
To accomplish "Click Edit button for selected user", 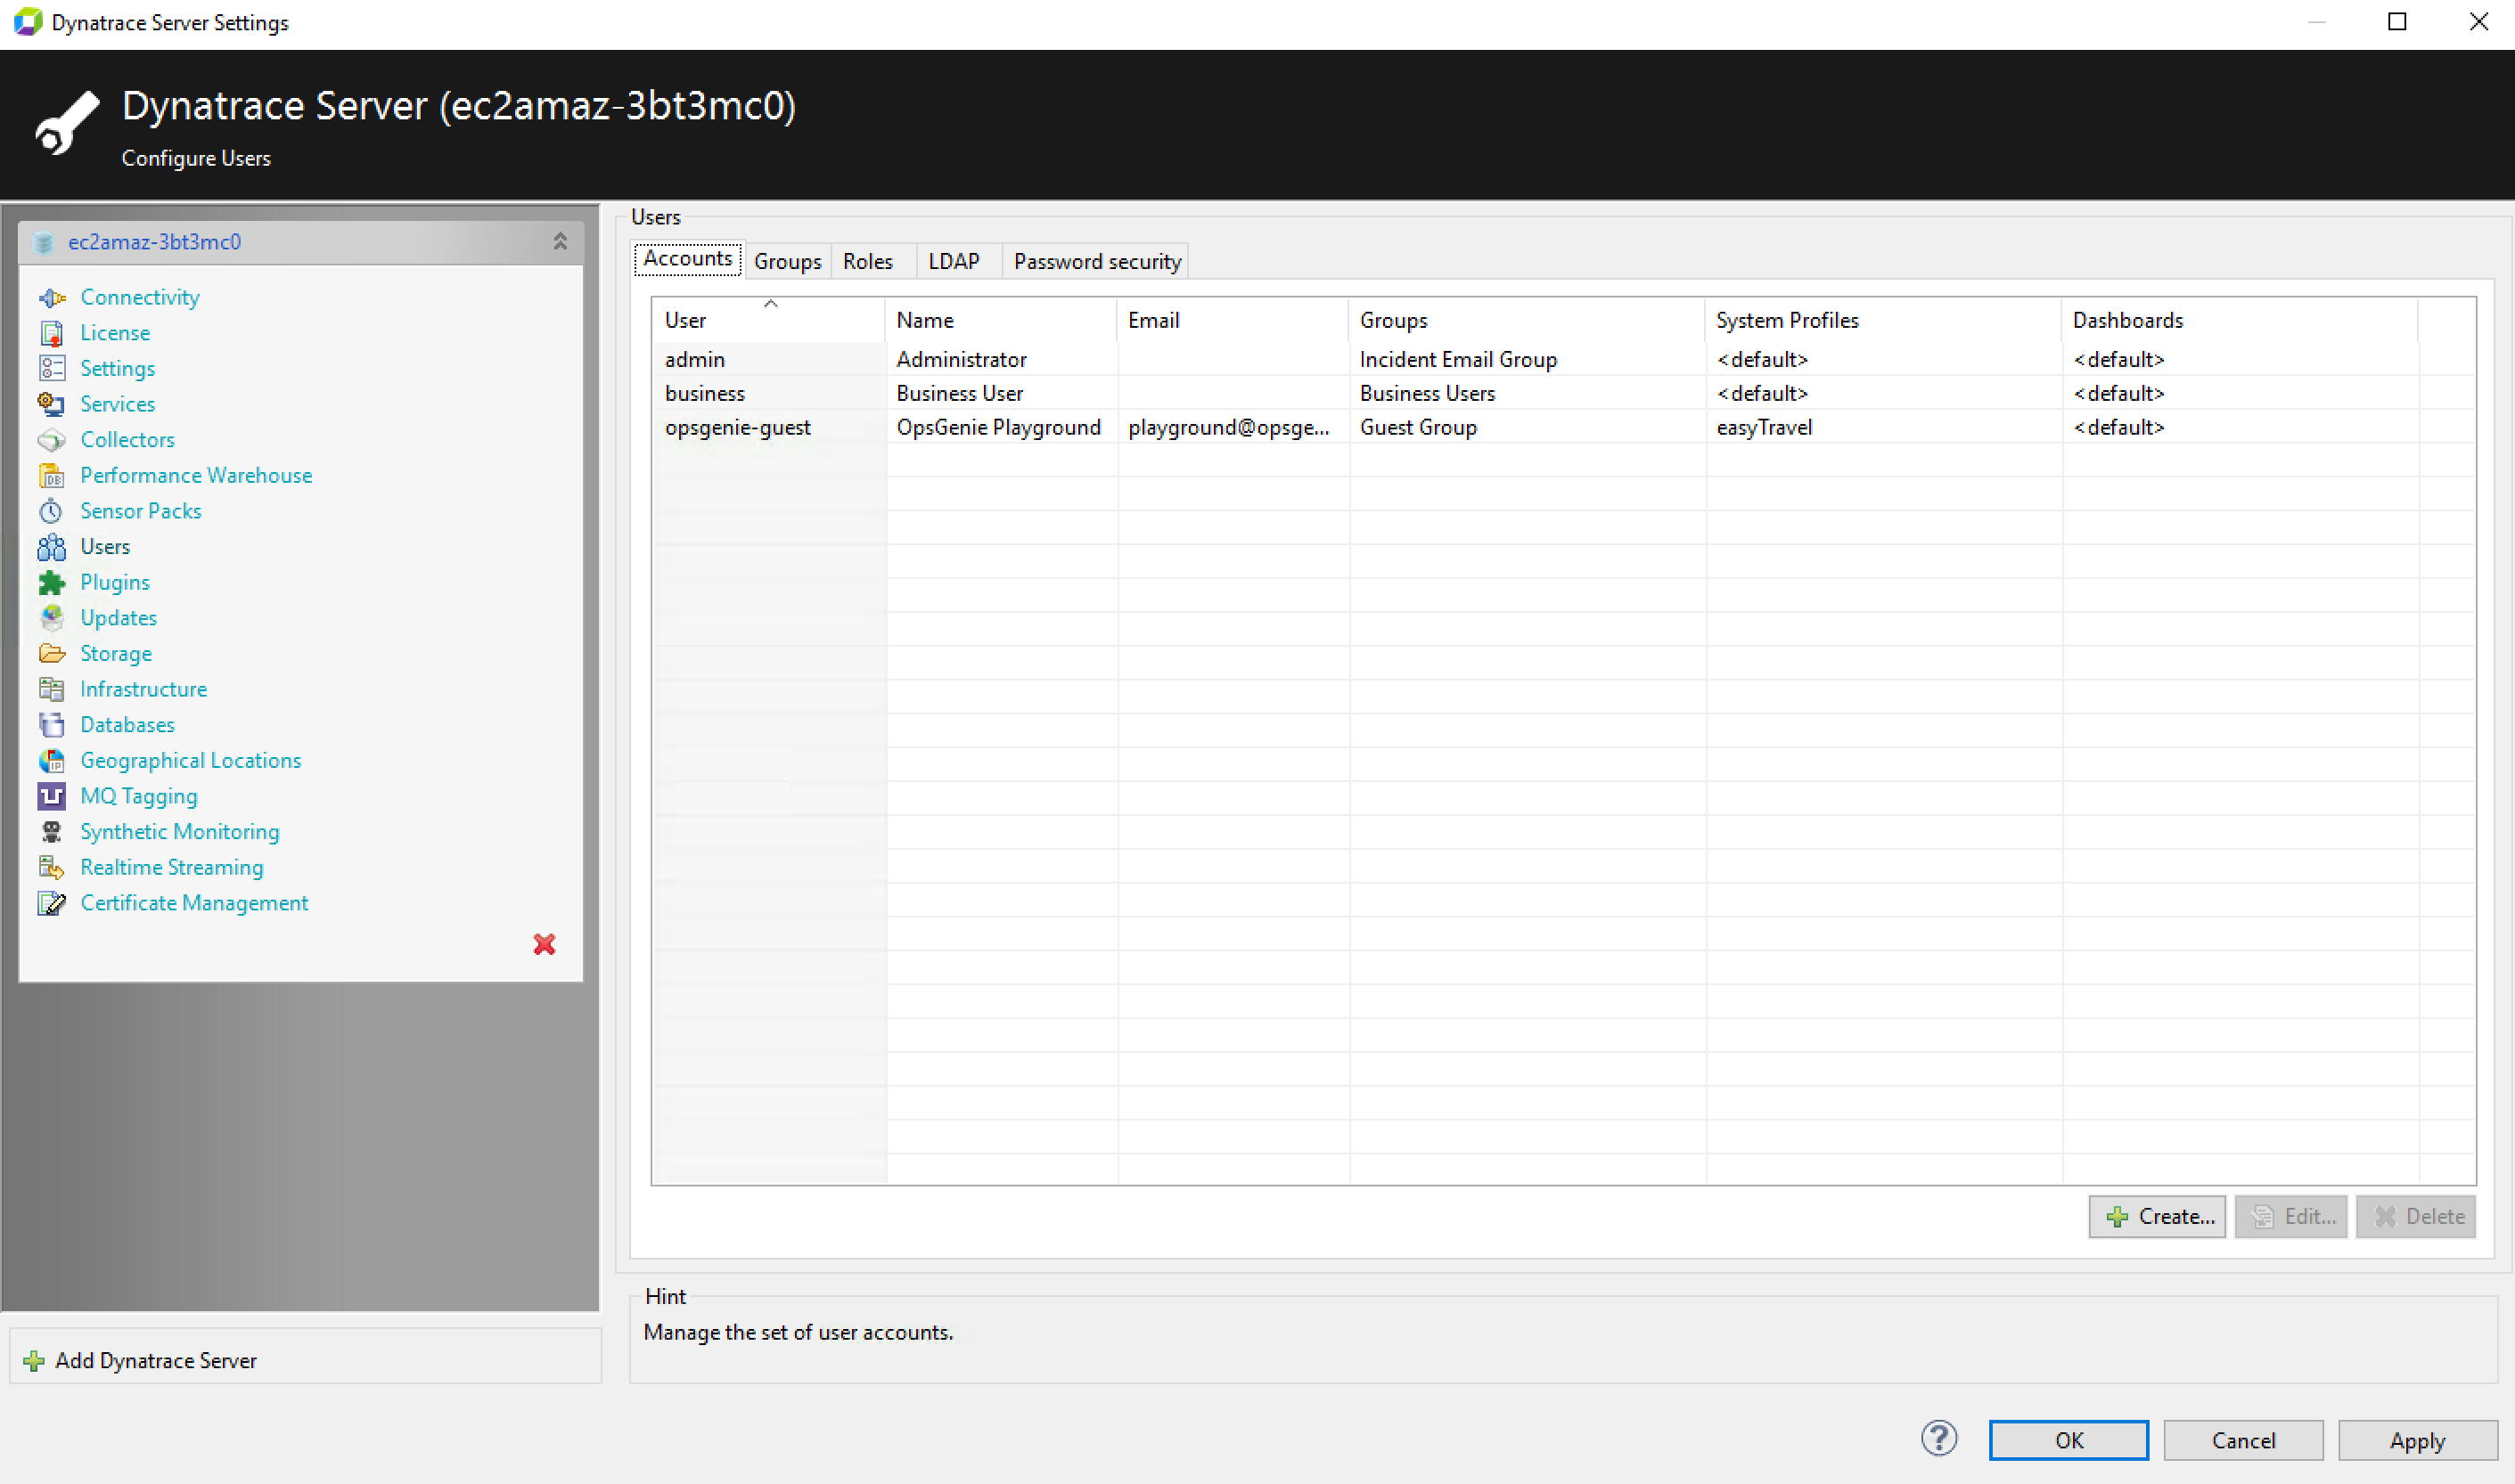I will point(2290,1216).
